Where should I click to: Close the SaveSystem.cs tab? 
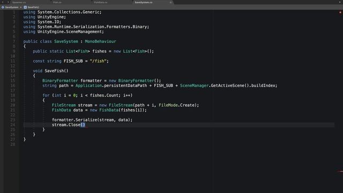170,2
